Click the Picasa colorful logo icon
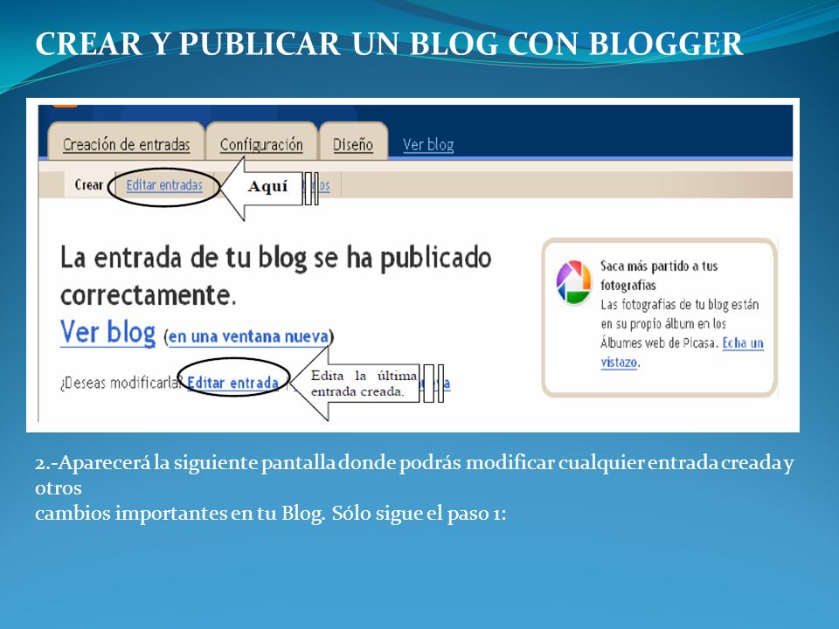839x629 pixels. point(573,282)
